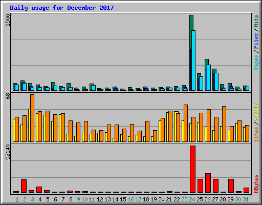Click day label '19'
The width and height of the screenshot is (262, 205).
154,199
